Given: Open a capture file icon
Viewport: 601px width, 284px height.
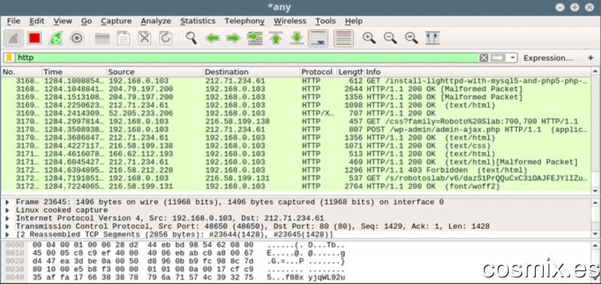Looking at the screenshot, I should click(102, 38).
